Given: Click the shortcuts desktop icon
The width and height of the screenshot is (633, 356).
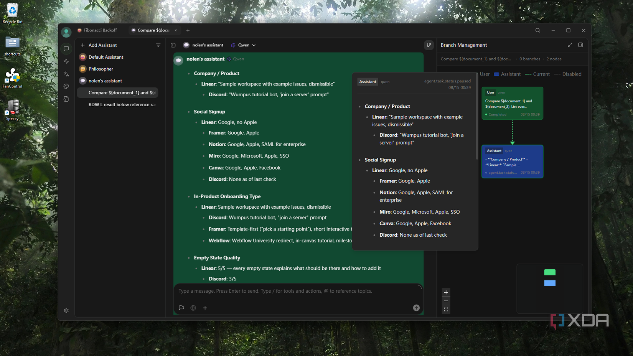Looking at the screenshot, I should pos(12,46).
